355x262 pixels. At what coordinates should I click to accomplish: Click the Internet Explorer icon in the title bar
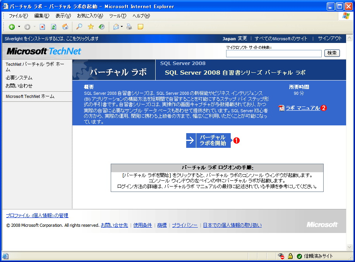pos(5,6)
